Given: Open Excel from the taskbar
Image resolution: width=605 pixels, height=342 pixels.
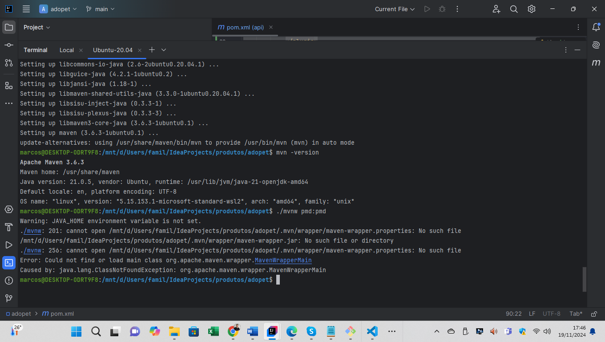Looking at the screenshot, I should 213,331.
